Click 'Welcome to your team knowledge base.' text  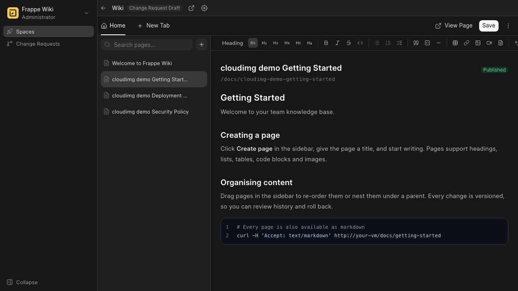tap(277, 112)
